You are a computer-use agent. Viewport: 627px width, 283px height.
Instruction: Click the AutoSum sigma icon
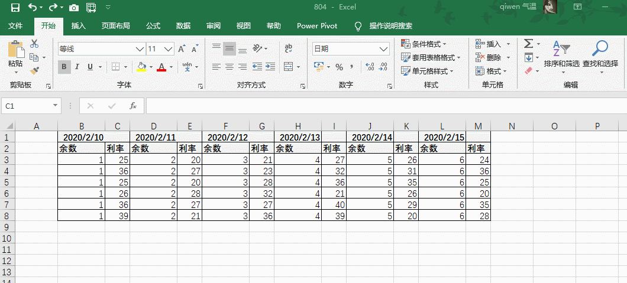528,44
